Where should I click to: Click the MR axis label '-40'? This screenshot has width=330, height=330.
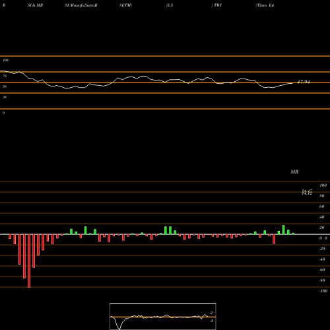pyautogui.click(x=322, y=259)
